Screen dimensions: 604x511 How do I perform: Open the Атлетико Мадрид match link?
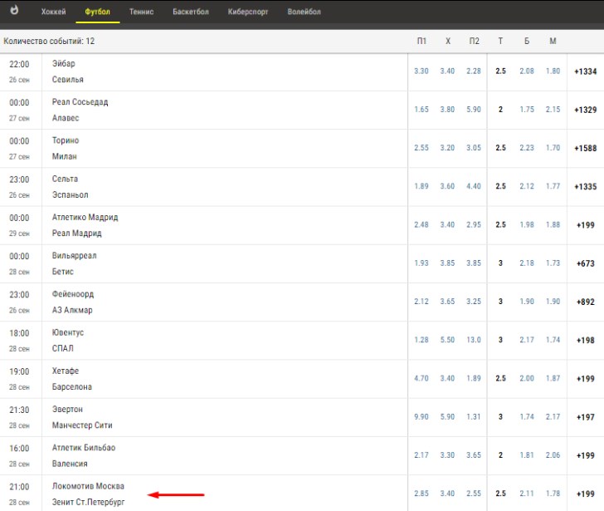[85, 217]
